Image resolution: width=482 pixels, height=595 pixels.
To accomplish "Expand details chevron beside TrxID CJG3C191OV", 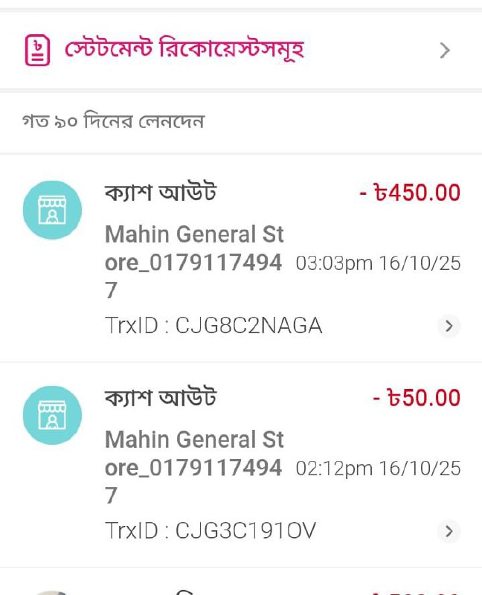I will click(449, 531).
